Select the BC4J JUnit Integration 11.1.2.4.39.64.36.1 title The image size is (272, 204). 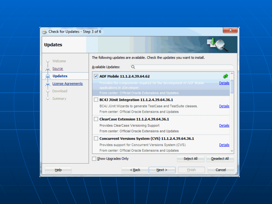[x=136, y=100]
